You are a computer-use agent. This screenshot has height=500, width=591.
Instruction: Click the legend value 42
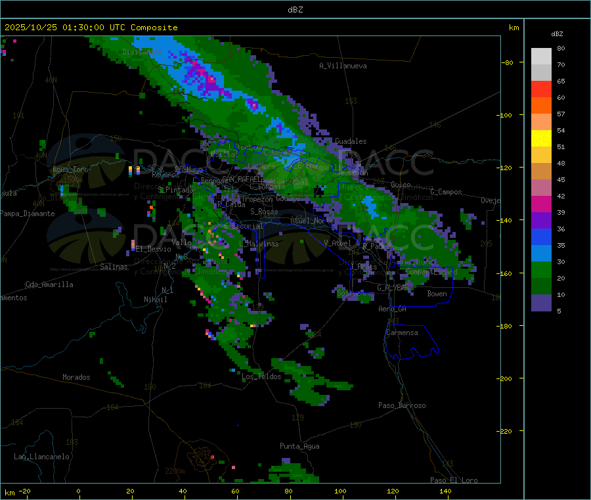561,196
